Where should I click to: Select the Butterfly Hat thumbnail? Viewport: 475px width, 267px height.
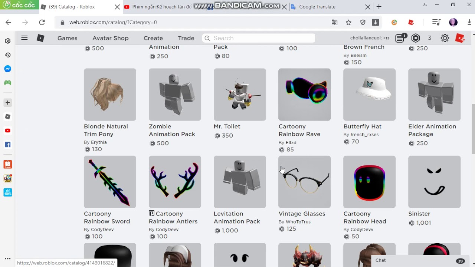coord(369,94)
